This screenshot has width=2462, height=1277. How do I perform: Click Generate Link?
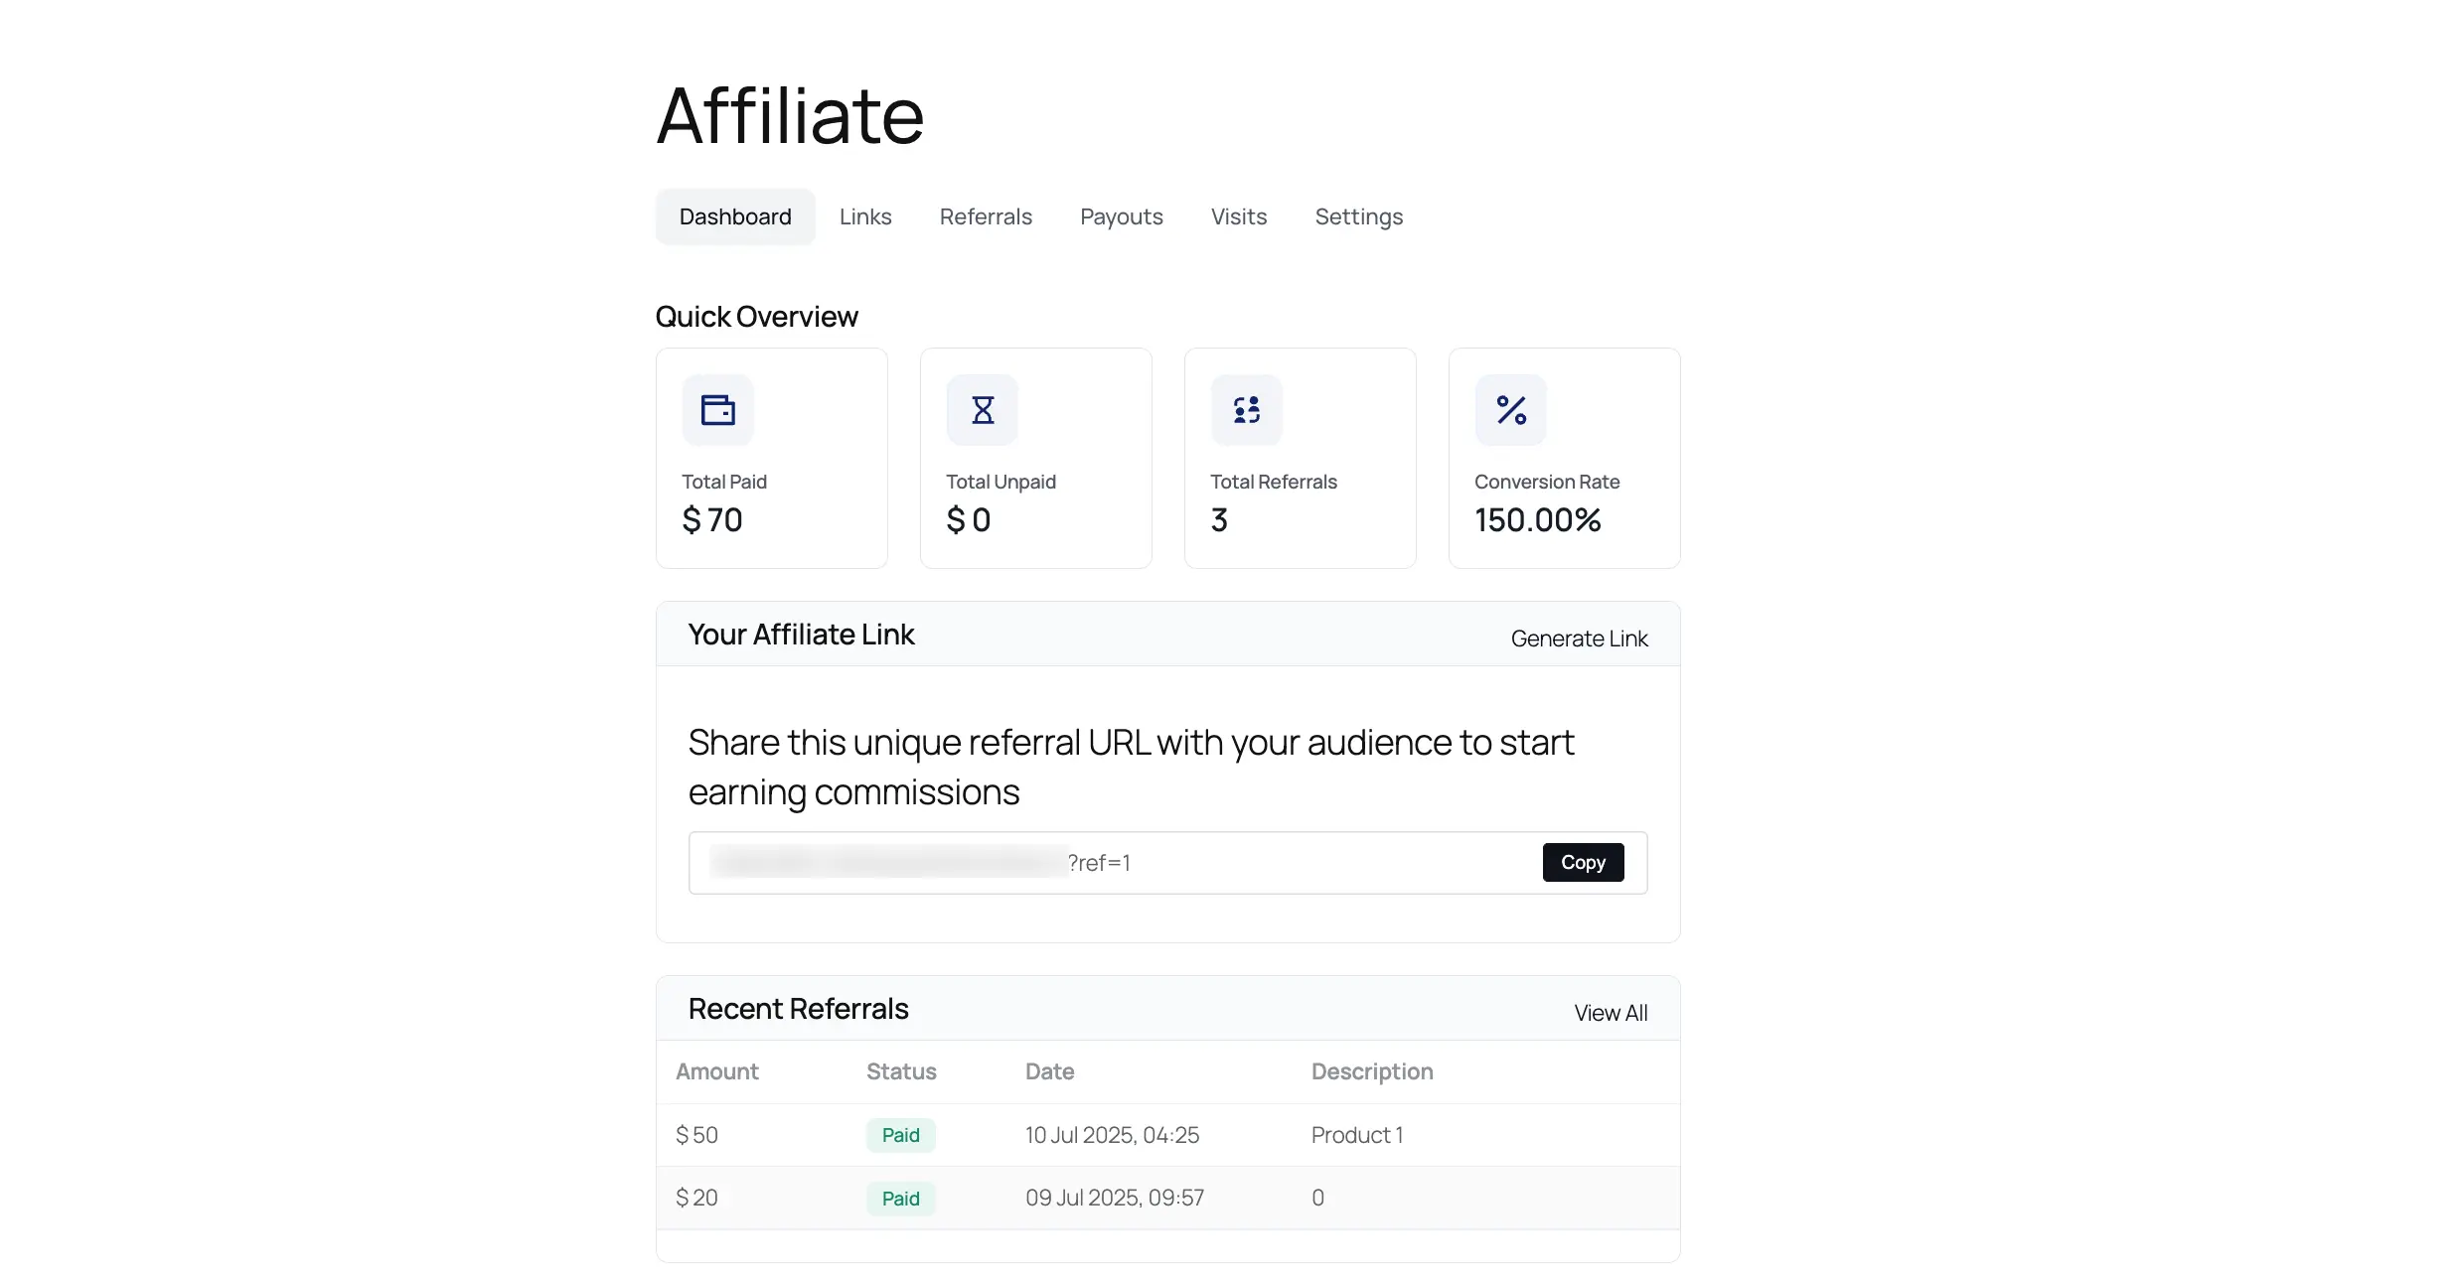tap(1579, 638)
